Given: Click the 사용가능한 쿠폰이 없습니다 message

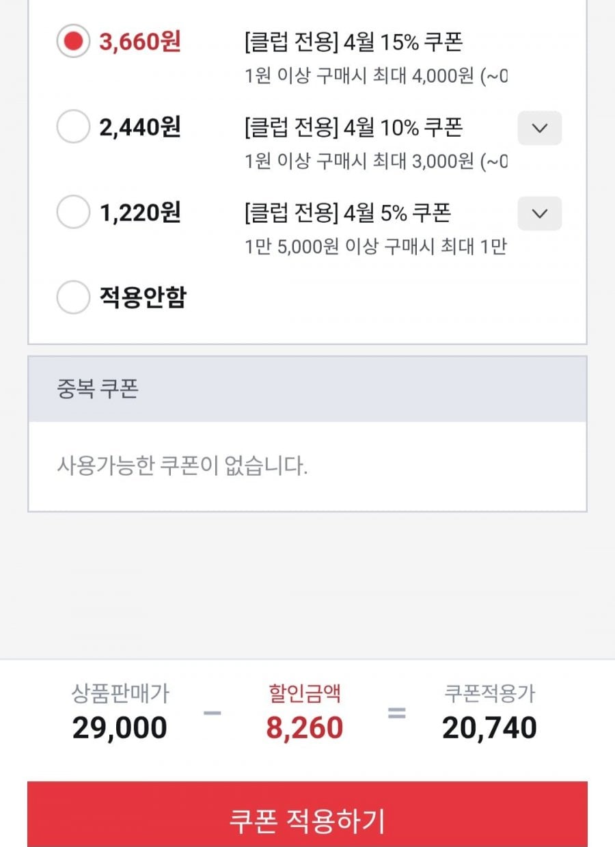Looking at the screenshot, I should pyautogui.click(x=182, y=466).
